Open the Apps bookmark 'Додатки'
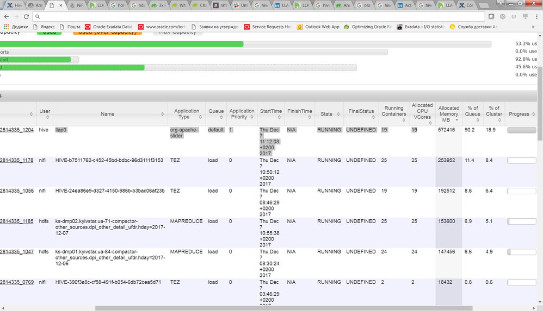Screen dimensions: 543x311 point(16,27)
